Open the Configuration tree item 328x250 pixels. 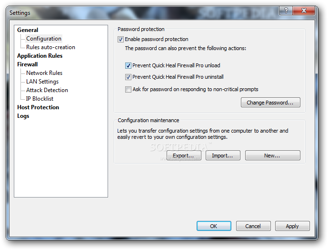click(44, 39)
